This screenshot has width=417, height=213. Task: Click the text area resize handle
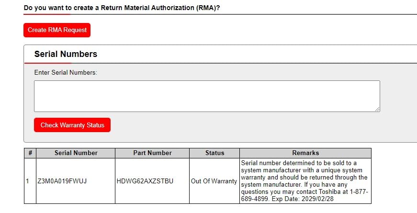coord(377,109)
